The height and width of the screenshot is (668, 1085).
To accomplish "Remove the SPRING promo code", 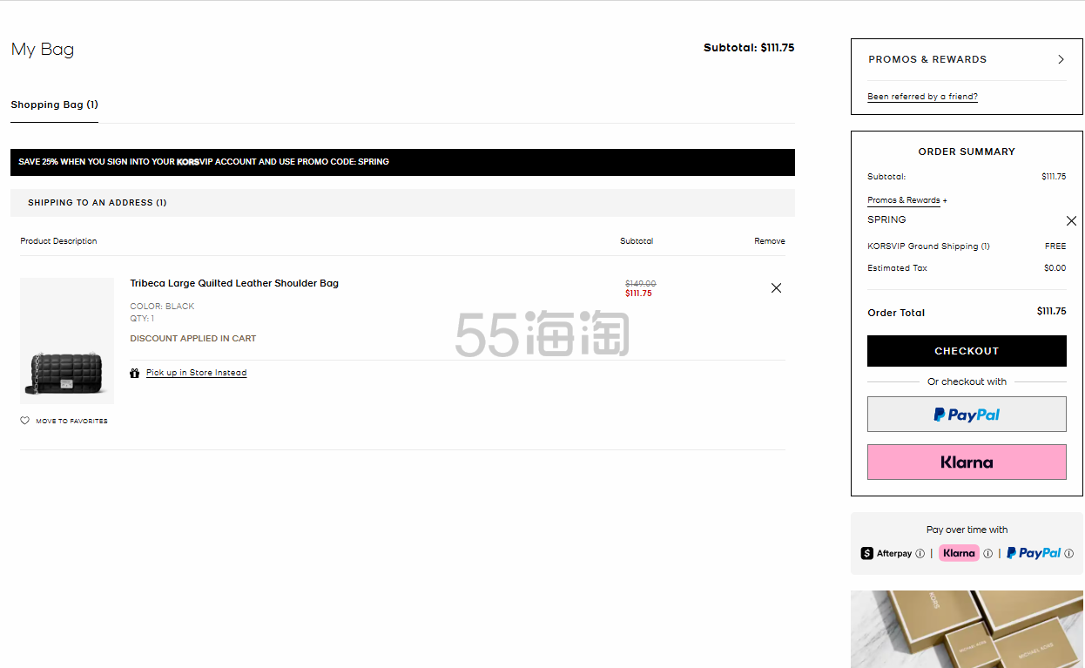I will [1071, 221].
